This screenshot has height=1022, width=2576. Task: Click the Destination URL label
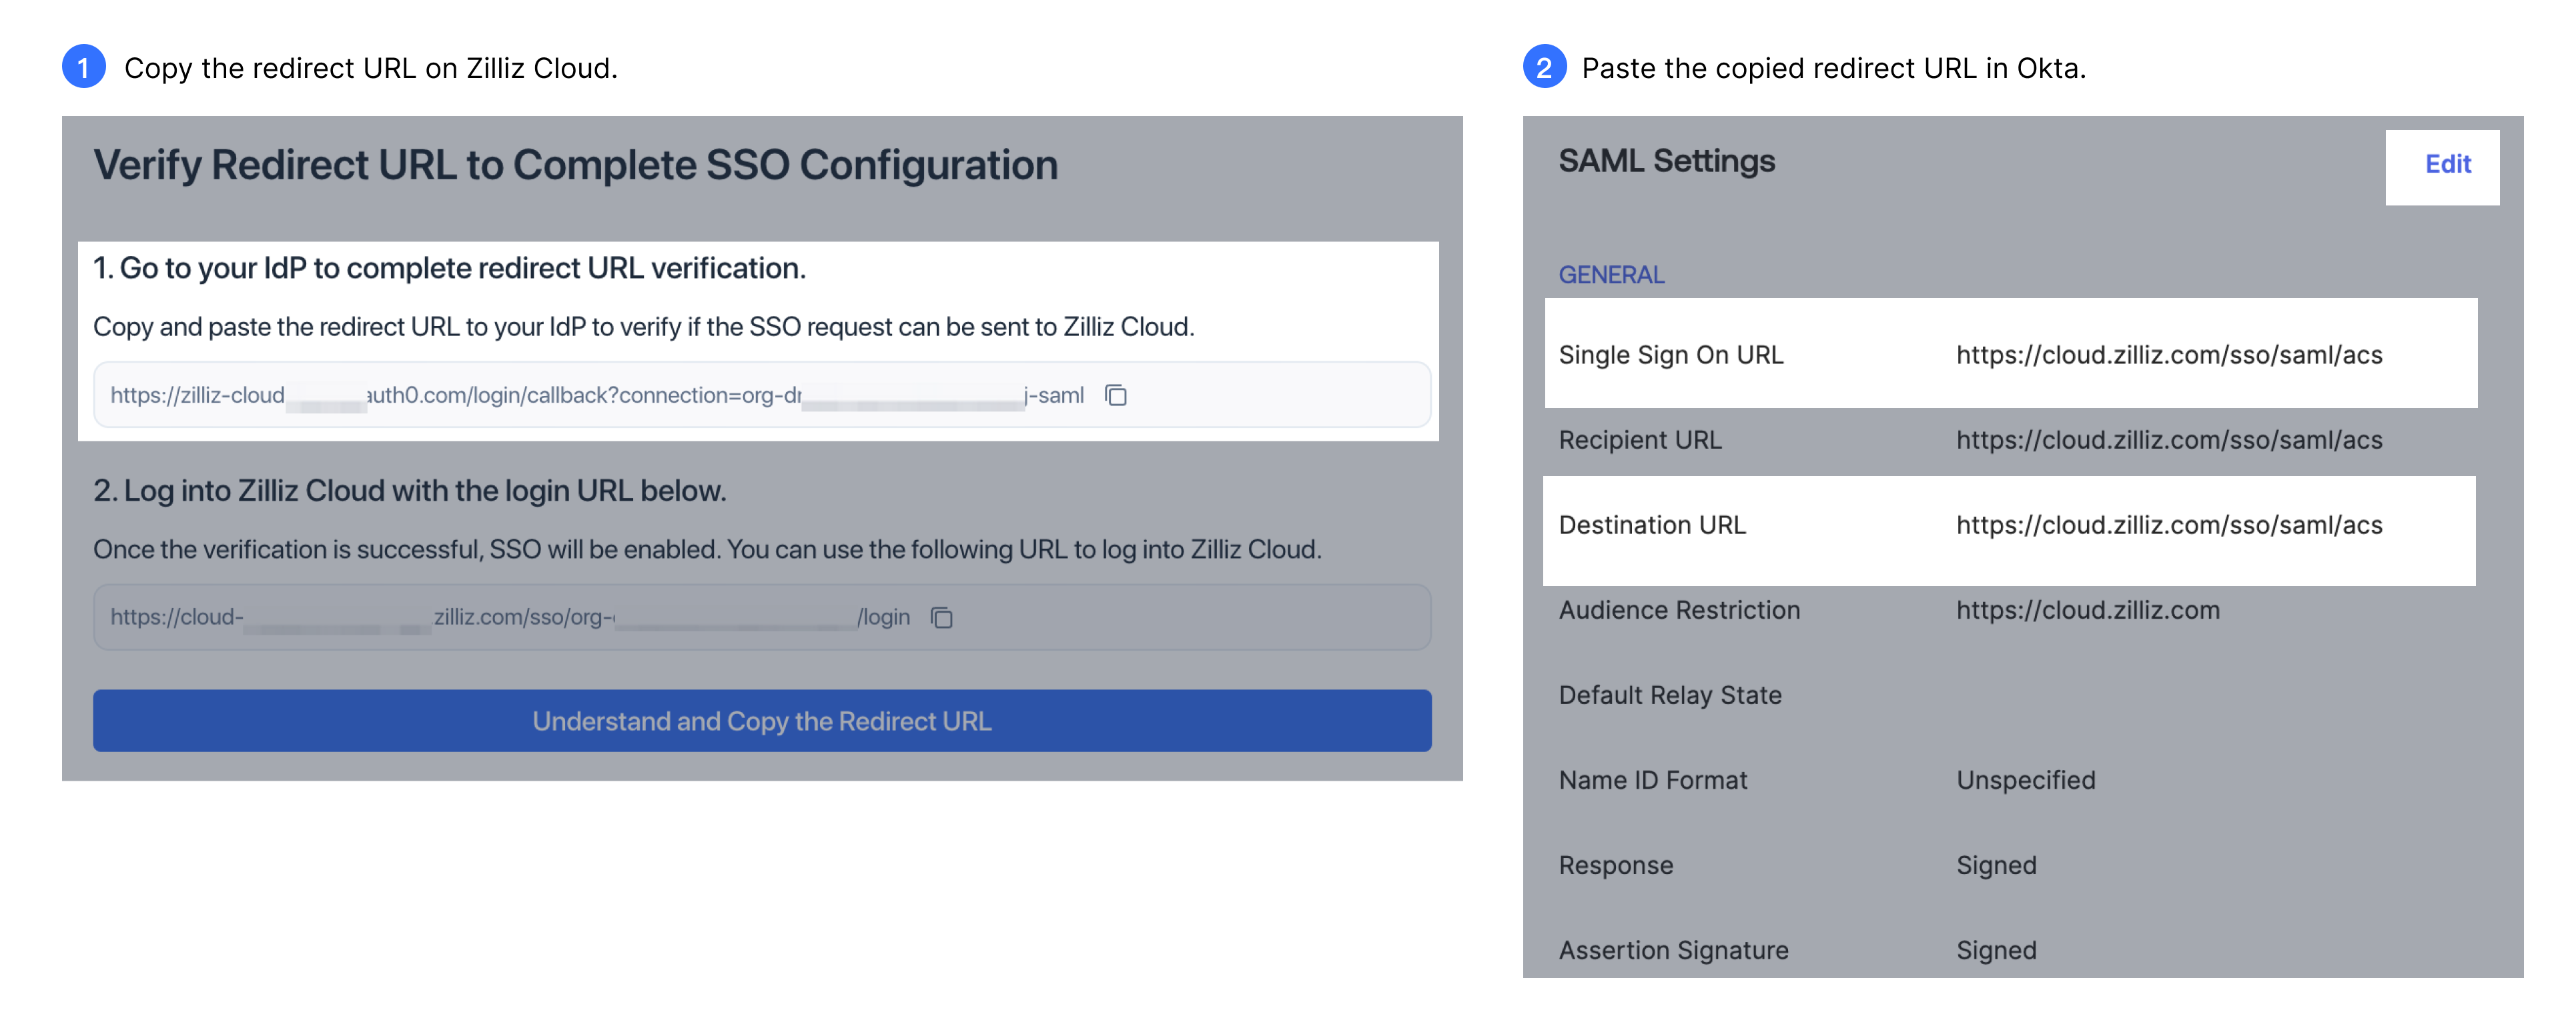point(1652,525)
